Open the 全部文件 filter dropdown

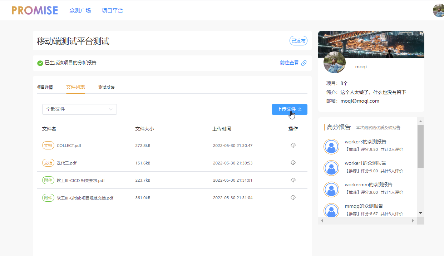79,109
